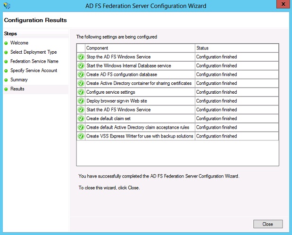
Task: Select 'Deploy browser sign-in Web site' text
Action: [117, 101]
